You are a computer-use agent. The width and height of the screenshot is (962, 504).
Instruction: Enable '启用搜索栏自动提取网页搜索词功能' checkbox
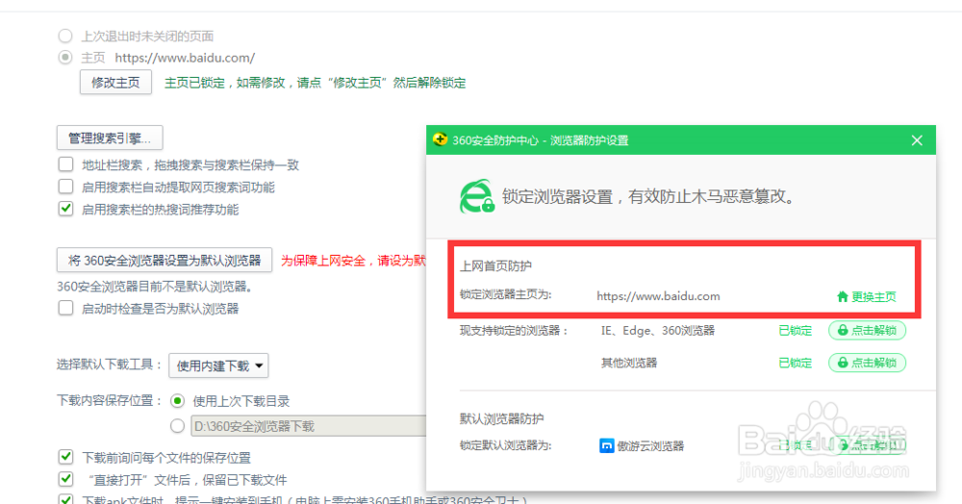(x=65, y=187)
